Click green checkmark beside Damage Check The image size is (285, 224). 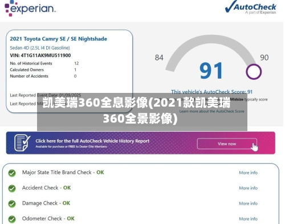(12, 204)
